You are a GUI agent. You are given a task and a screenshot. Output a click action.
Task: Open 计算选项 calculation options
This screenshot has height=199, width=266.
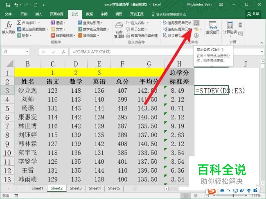tap(230, 29)
